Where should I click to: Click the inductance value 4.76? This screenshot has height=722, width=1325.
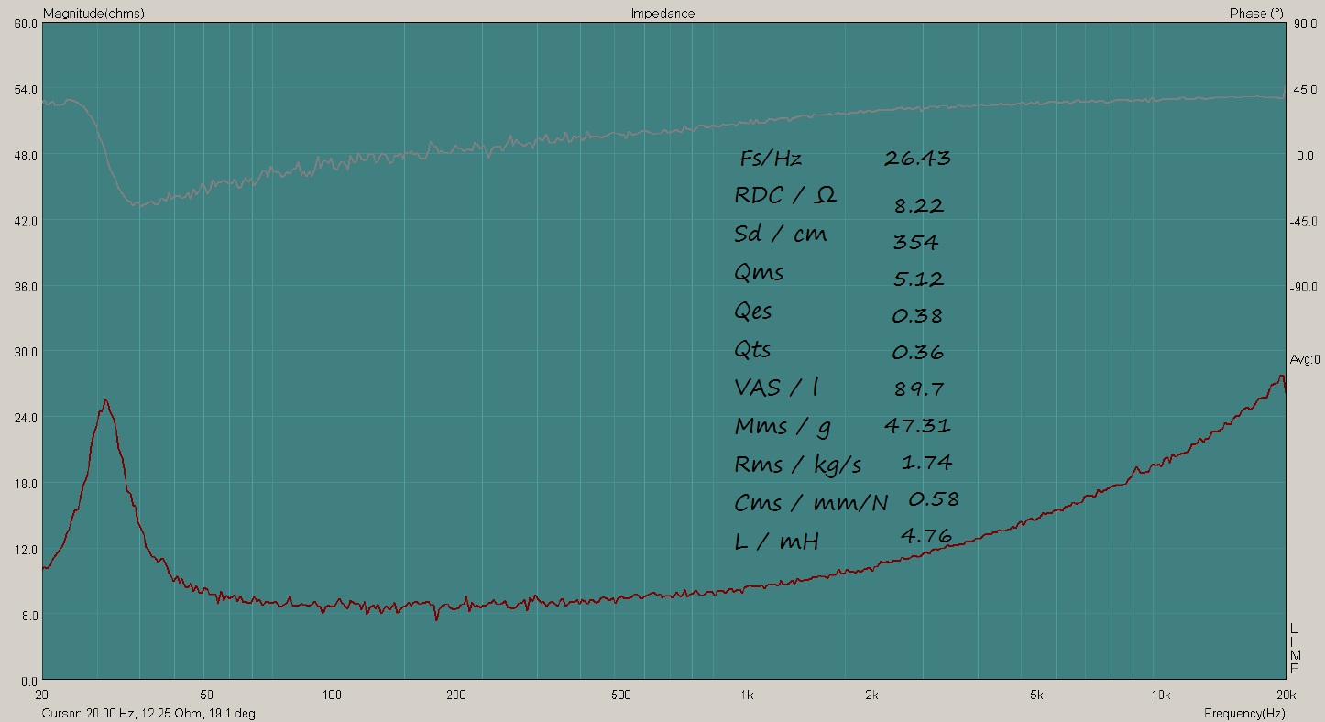[926, 536]
